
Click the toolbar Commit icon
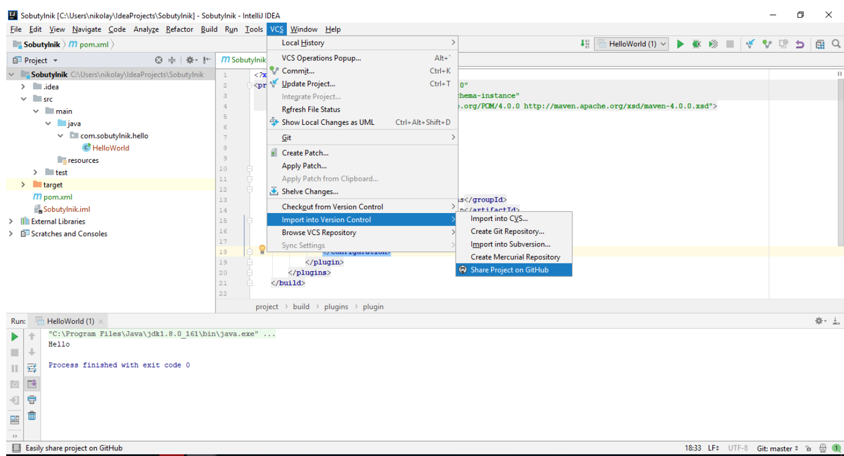pos(767,44)
